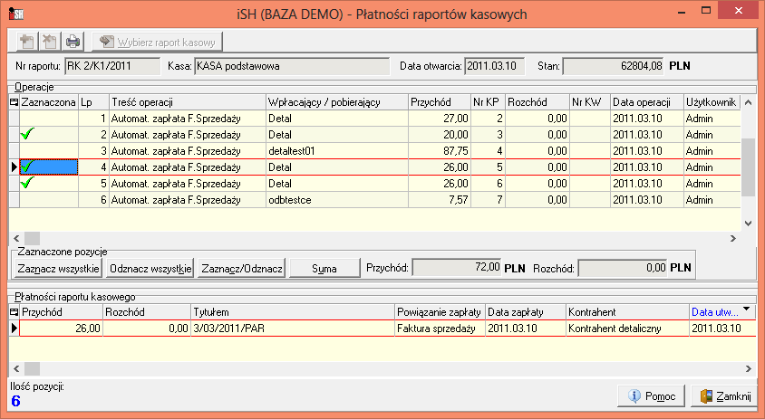Click Operacje vertical scrollbar up arrow

coord(748,103)
